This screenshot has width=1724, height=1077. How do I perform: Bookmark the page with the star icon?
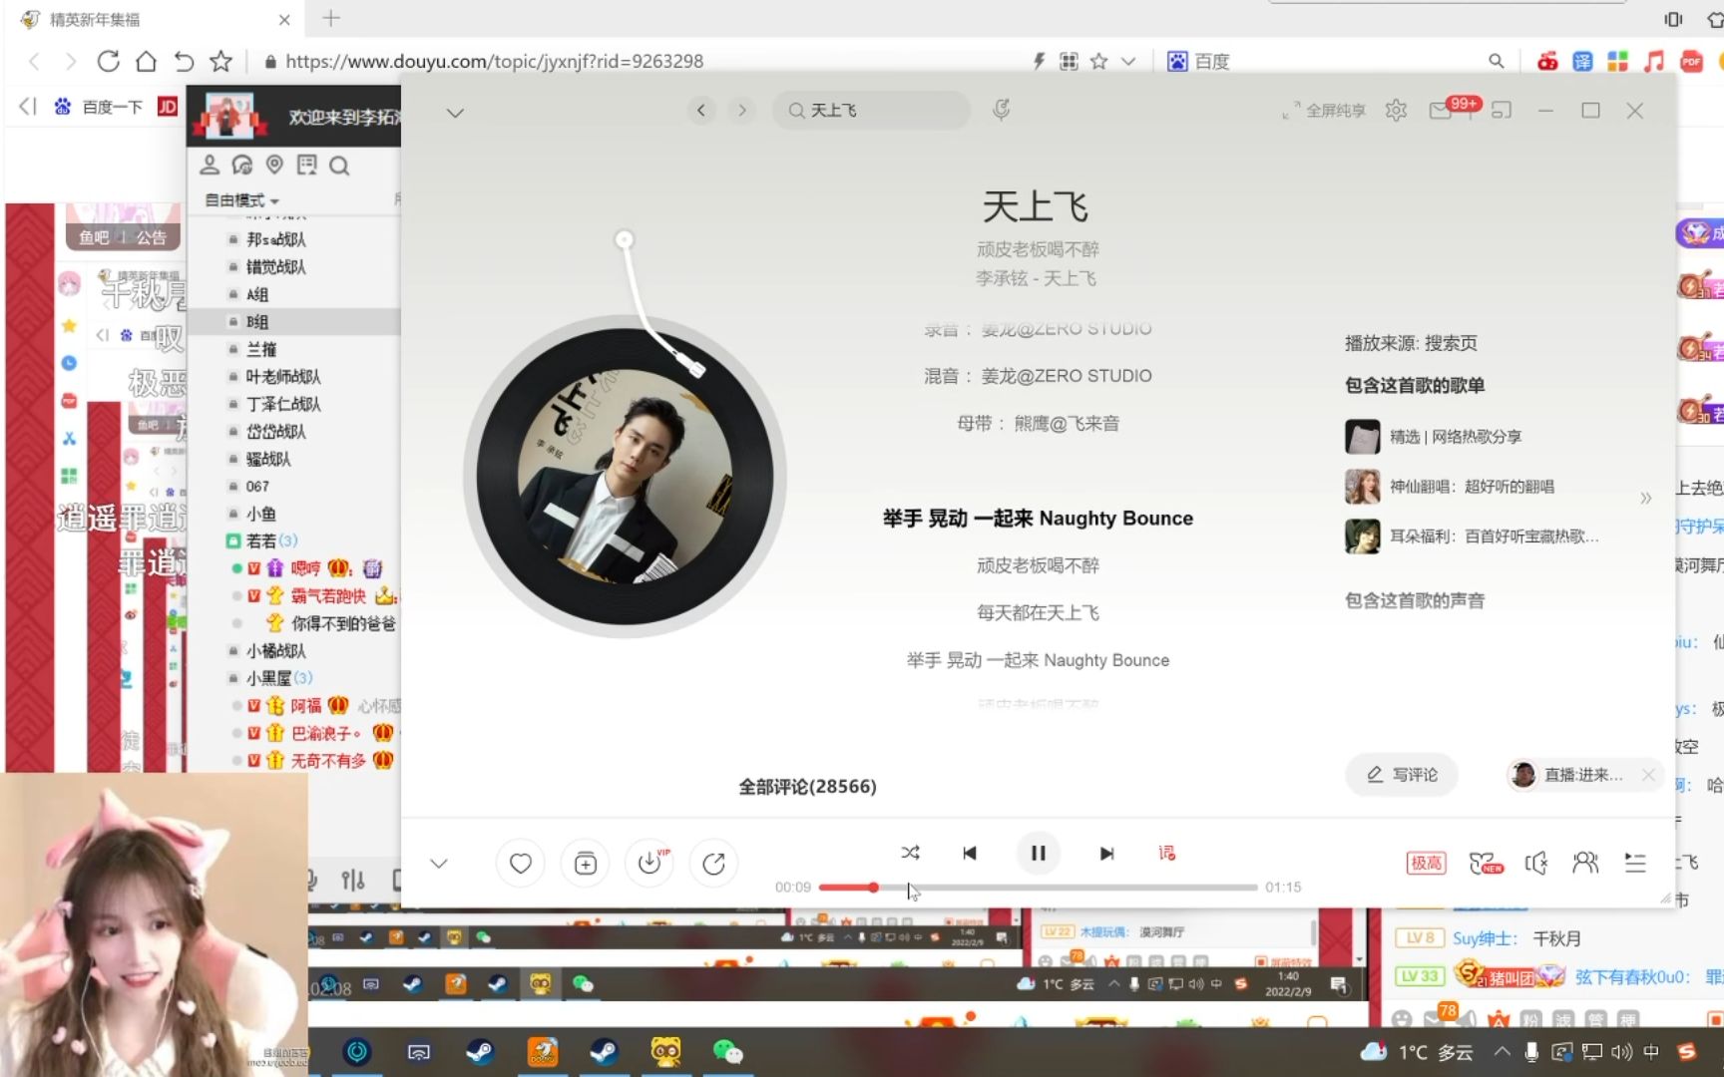click(220, 61)
